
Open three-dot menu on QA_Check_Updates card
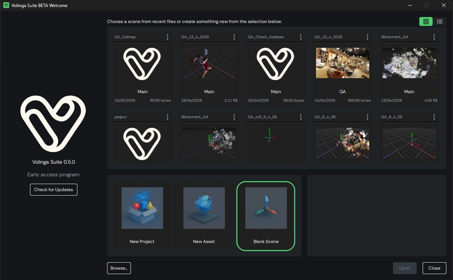301,37
